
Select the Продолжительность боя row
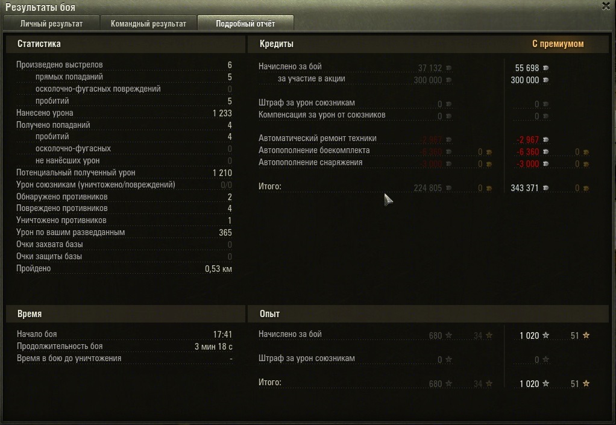[124, 347]
